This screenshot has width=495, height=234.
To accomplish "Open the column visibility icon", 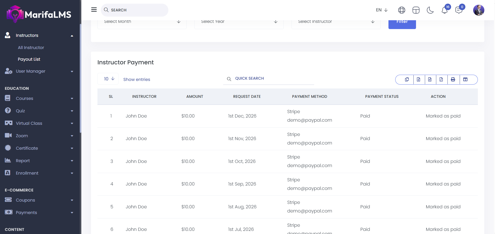I will [x=465, y=80].
